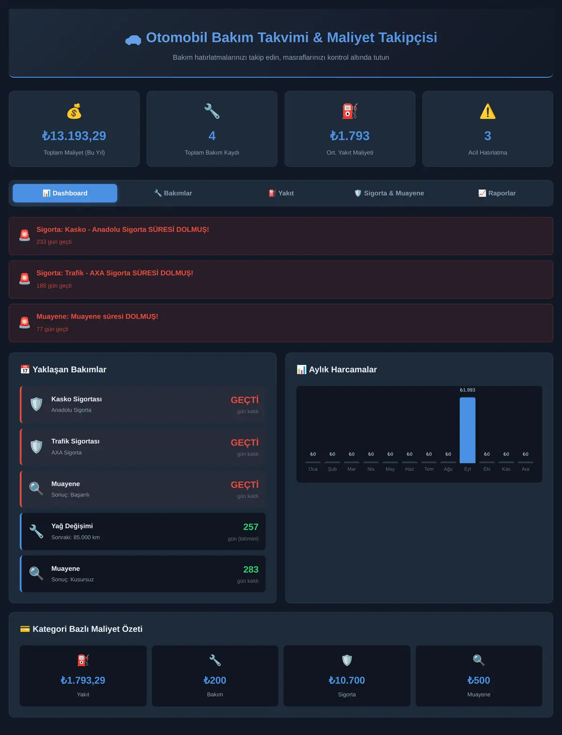
Task: Click the ₺13.193,29 total cost value
Action: [74, 136]
